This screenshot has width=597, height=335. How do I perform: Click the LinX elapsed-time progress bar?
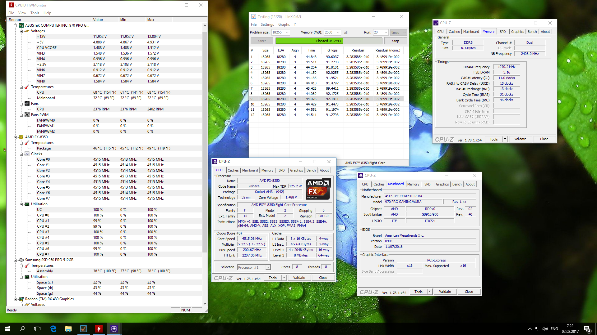[328, 41]
